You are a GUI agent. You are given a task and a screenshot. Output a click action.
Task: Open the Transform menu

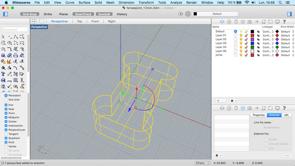pyautogui.click(x=146, y=3)
